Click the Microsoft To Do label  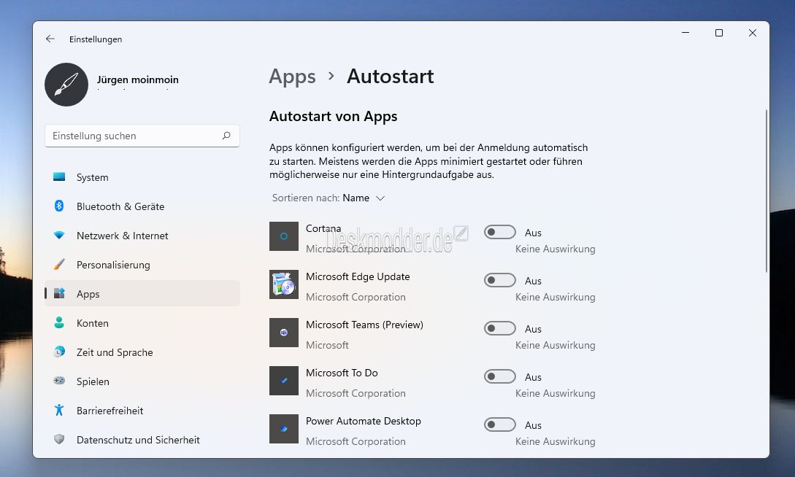click(x=342, y=373)
